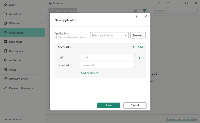Click the Add comment link

pos(89,73)
